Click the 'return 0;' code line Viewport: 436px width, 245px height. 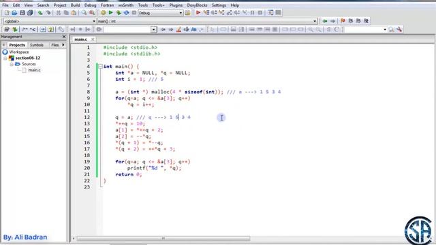pos(129,174)
